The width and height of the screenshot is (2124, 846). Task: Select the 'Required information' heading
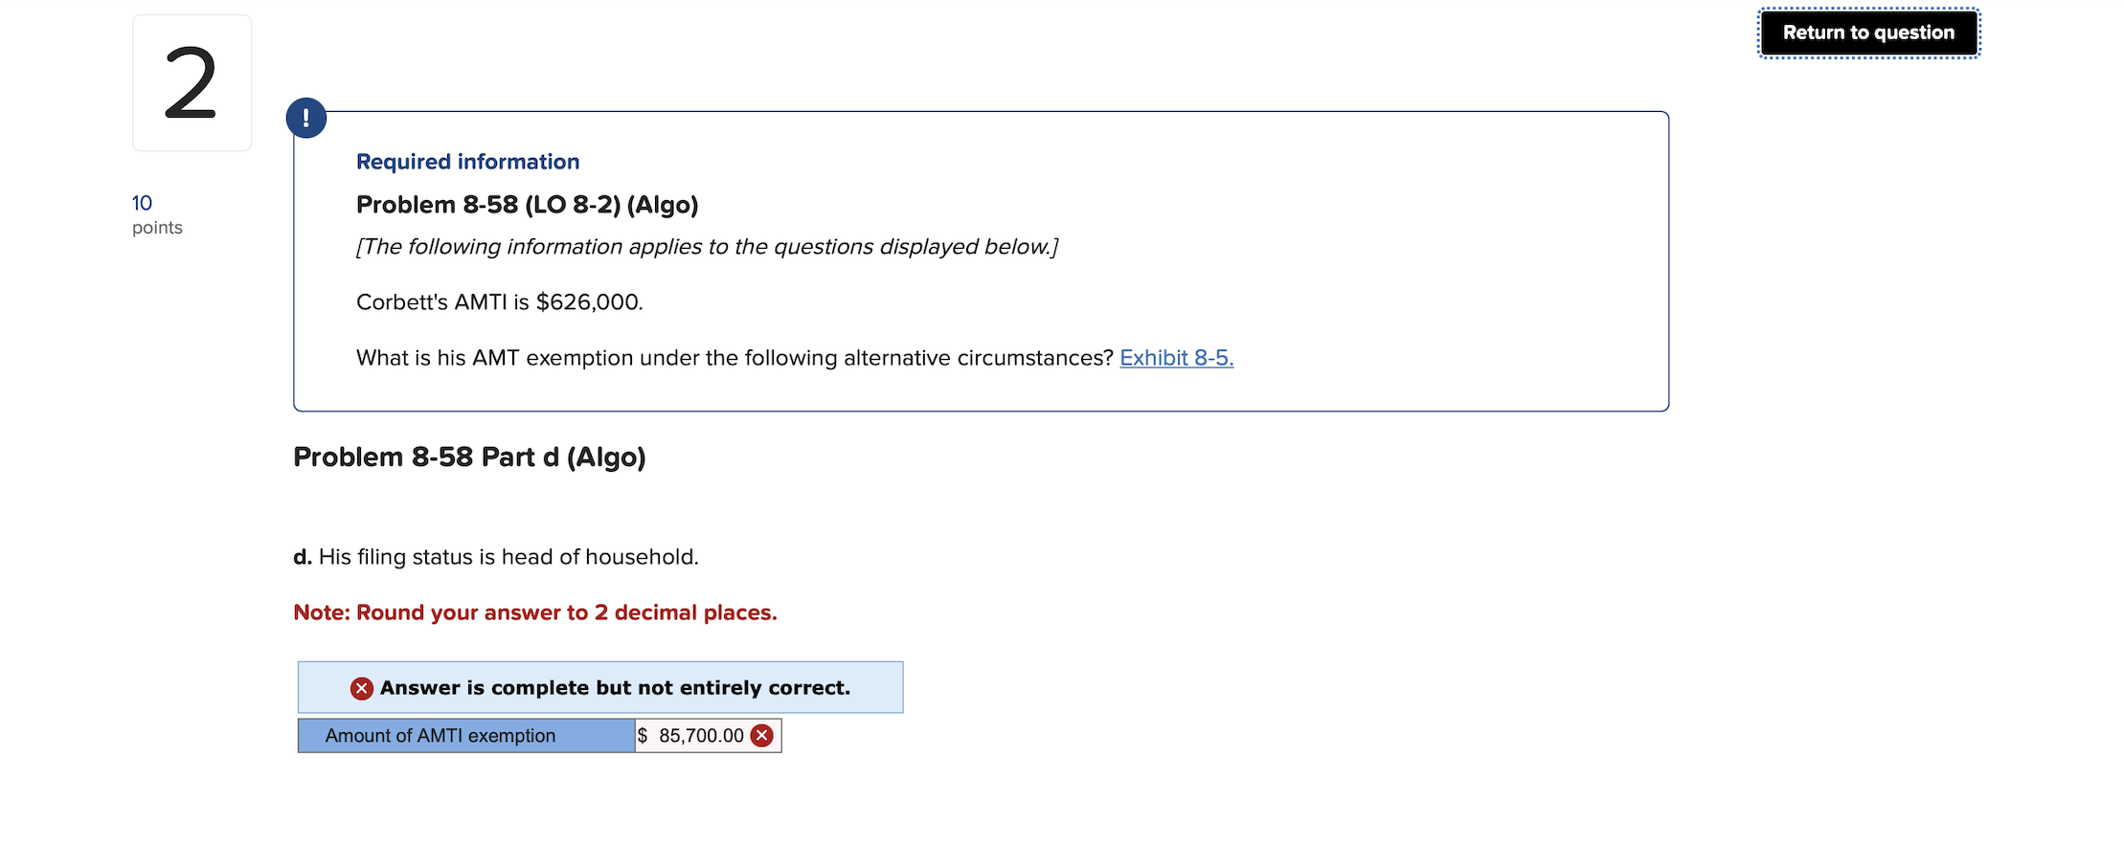click(467, 161)
